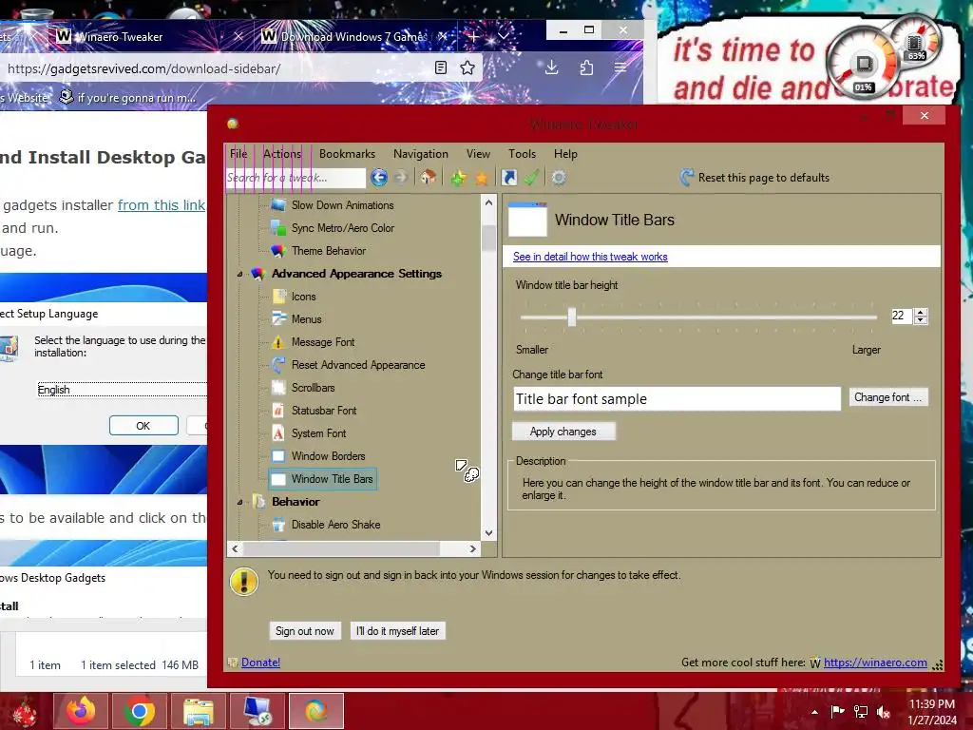Click the Change font ... button
The height and width of the screenshot is (730, 973).
[x=888, y=397]
